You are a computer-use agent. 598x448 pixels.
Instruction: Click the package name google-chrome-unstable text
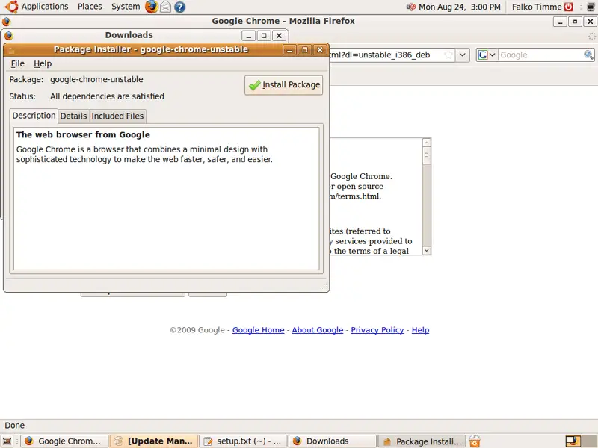click(96, 79)
